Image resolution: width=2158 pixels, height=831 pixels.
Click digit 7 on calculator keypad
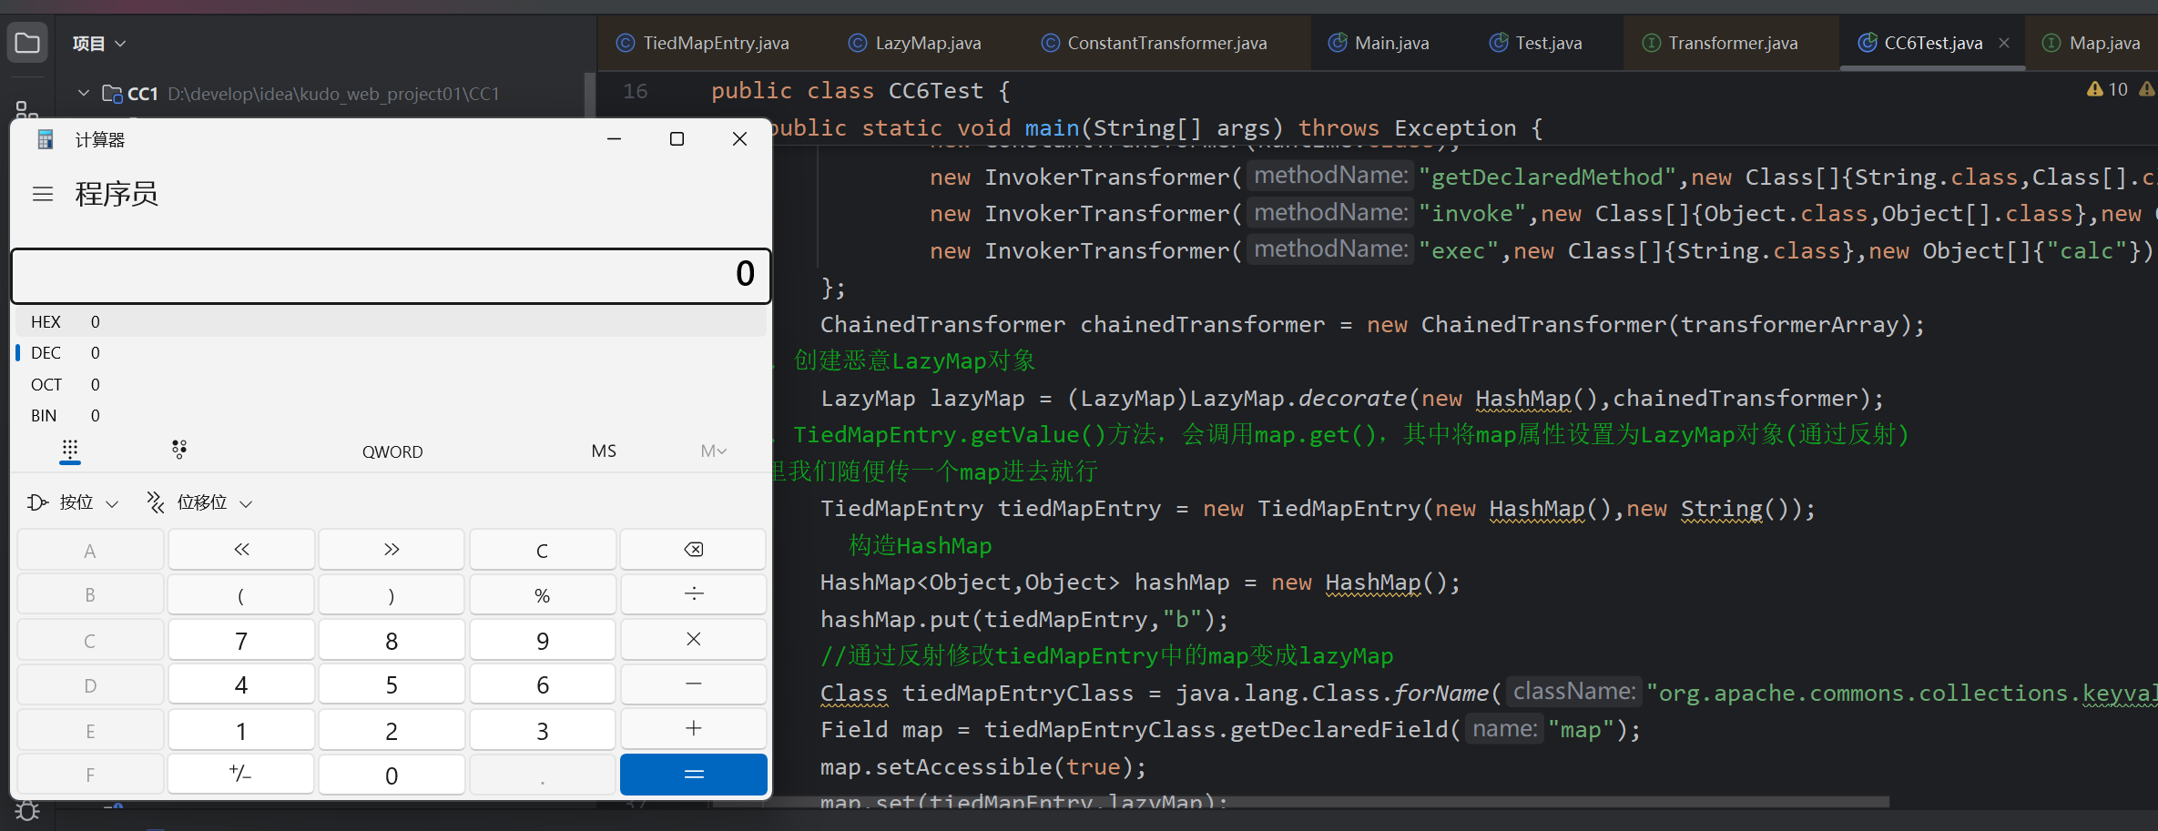241,640
